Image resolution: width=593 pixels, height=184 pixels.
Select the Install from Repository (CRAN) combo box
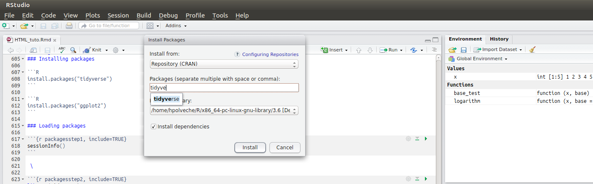[224, 64]
